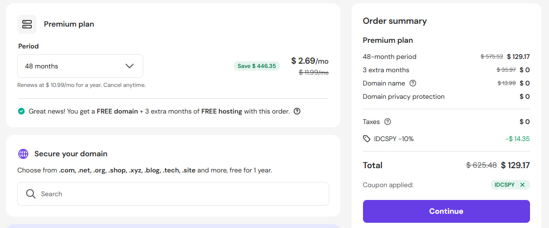Click the Order summary heading

[395, 21]
